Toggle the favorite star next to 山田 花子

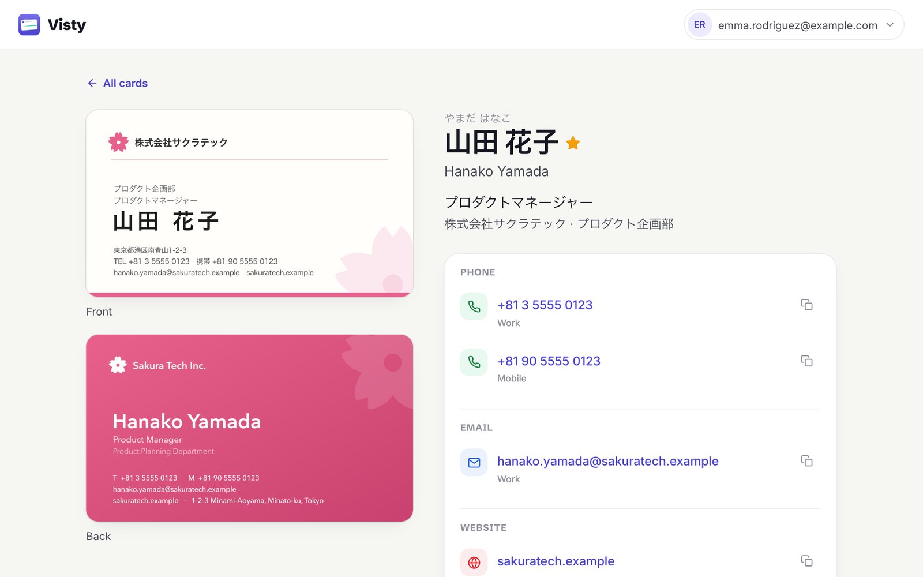pyautogui.click(x=573, y=143)
